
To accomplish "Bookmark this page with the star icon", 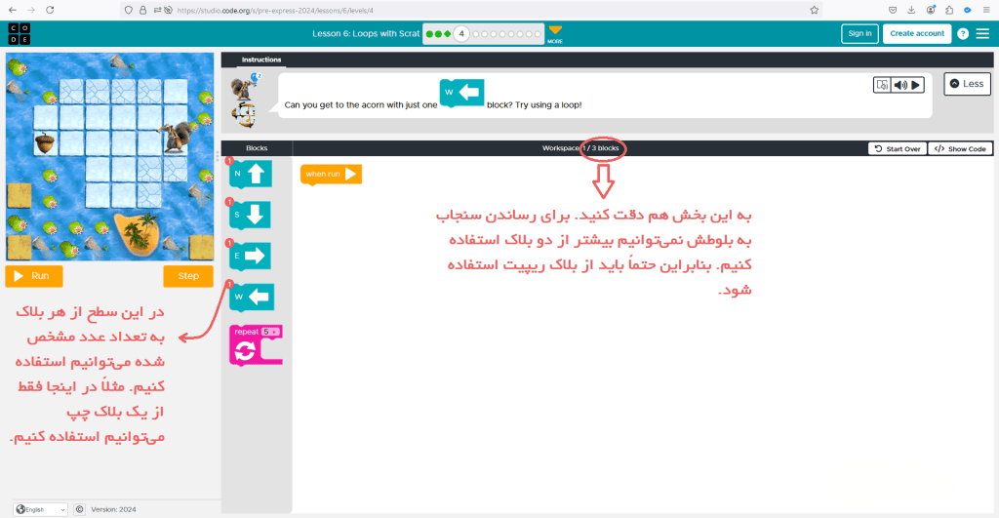I will tap(814, 10).
